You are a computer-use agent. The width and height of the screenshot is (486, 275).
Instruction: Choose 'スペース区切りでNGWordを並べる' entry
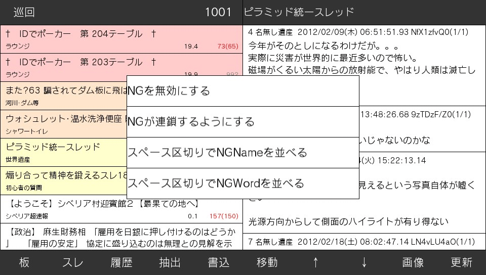(243, 183)
